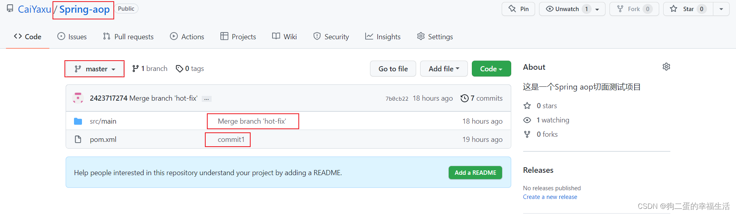Screen dimensions: 736x214
Task: View history via 7 commits link
Action: [481, 98]
